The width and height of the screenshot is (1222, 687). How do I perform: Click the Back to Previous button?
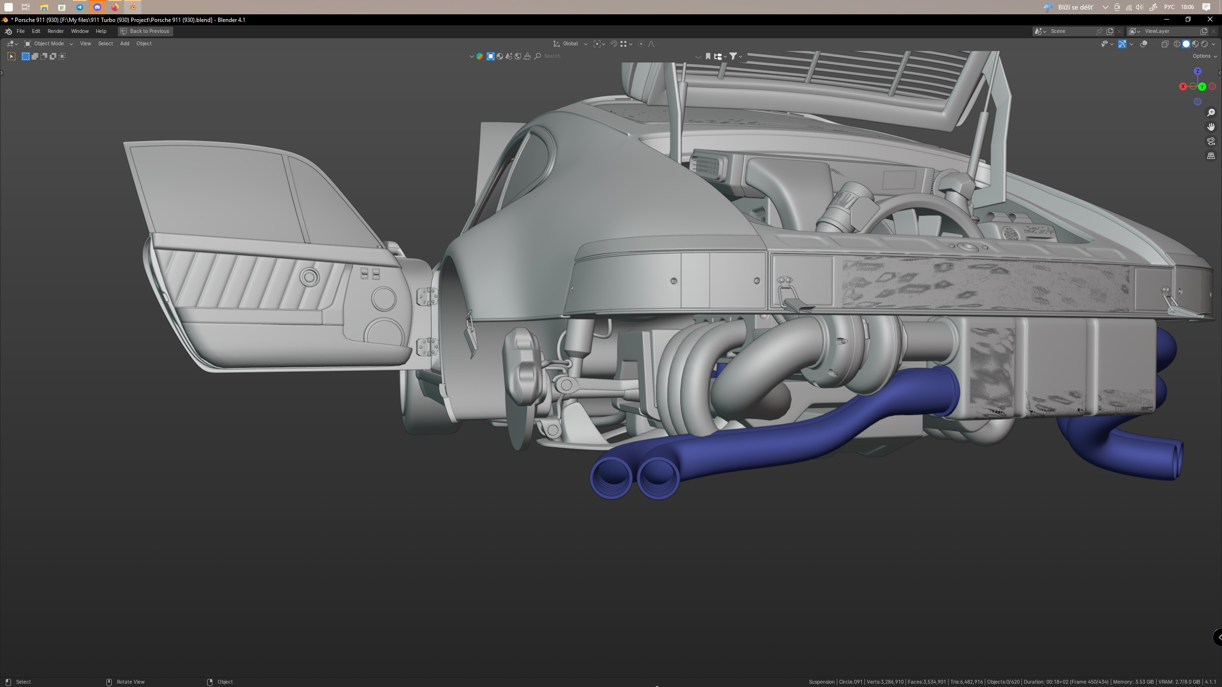tap(145, 31)
